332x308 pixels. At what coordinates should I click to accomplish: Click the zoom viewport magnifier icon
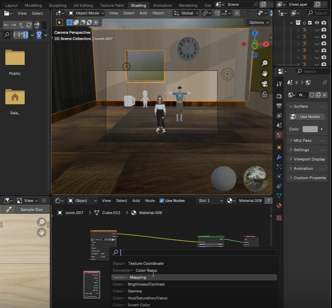point(265,64)
